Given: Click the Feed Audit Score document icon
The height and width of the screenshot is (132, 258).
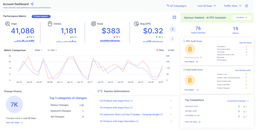Looking at the screenshot, I should tap(184, 70).
